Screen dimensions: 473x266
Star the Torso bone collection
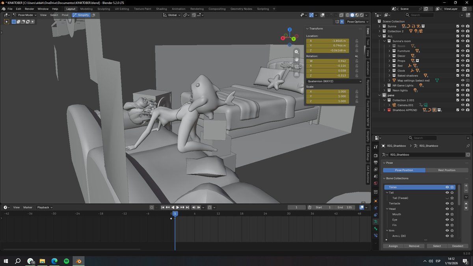pos(453,187)
